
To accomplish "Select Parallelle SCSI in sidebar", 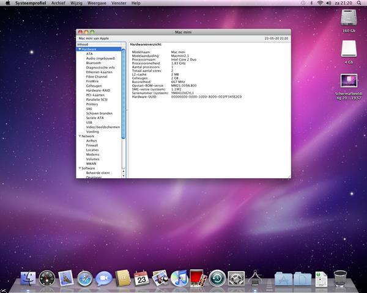I will pos(97,99).
